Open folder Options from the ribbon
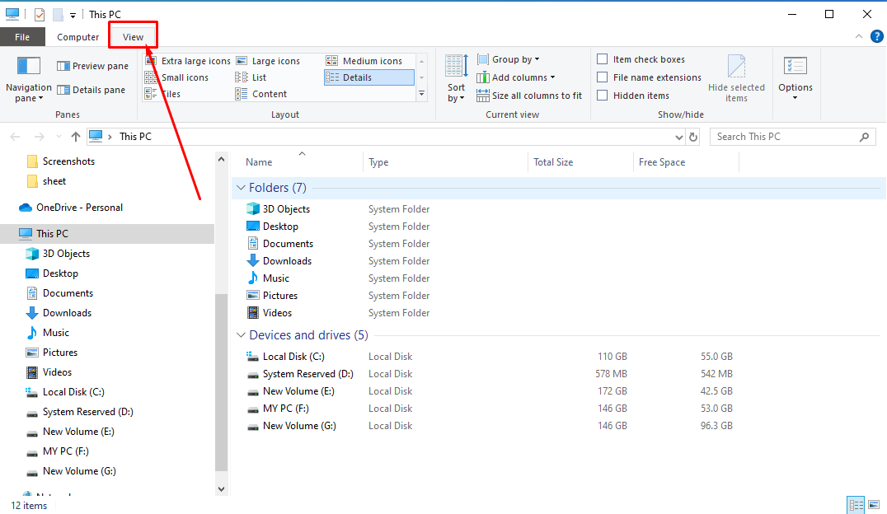The image size is (887, 514). [794, 78]
